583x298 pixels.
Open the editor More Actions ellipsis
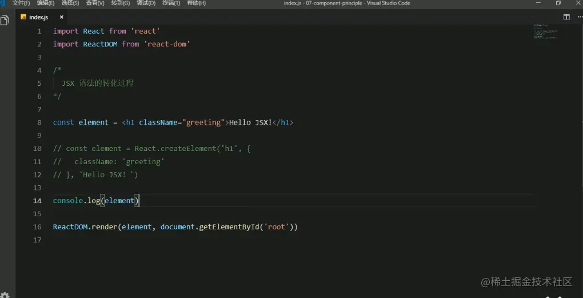point(580,17)
